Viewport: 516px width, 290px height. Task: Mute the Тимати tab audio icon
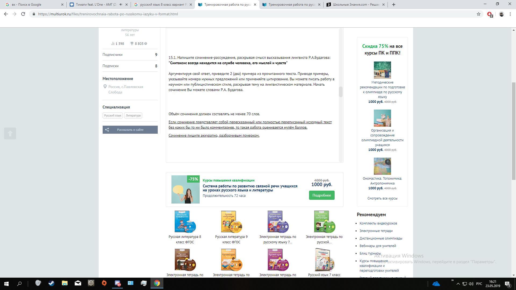[121, 5]
